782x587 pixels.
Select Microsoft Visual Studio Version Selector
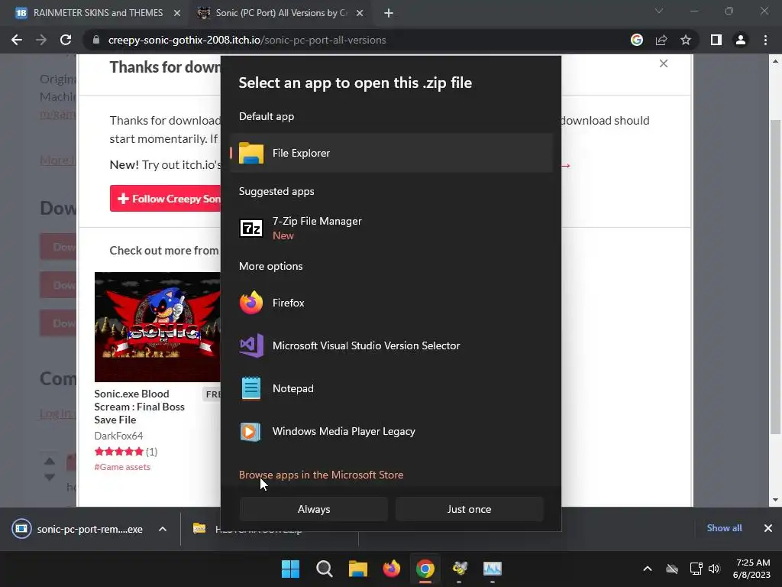[392, 345]
